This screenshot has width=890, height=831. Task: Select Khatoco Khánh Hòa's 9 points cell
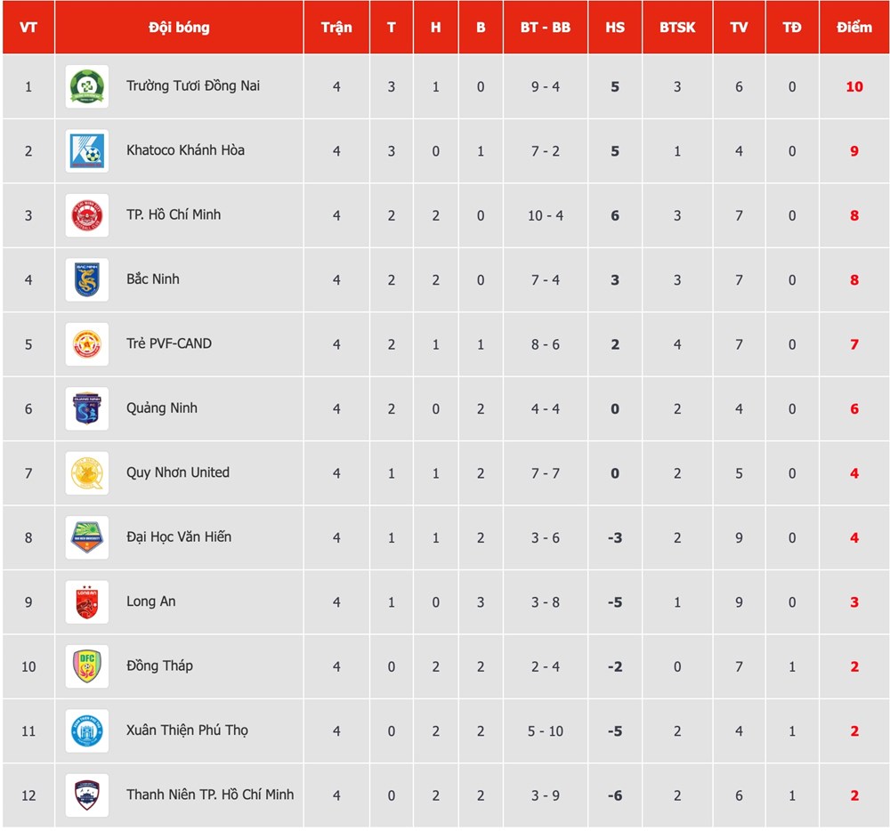point(854,151)
